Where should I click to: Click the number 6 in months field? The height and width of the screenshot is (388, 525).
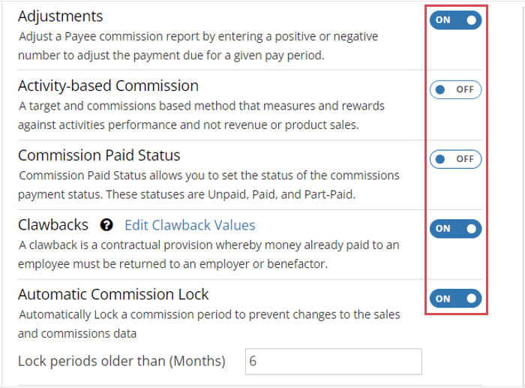coord(253,361)
